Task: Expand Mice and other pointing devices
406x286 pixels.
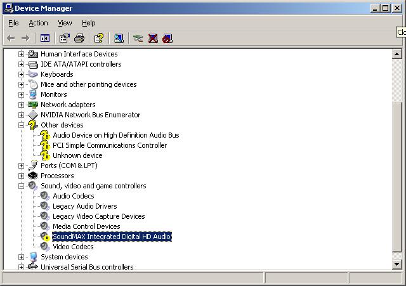Action: tap(21, 84)
